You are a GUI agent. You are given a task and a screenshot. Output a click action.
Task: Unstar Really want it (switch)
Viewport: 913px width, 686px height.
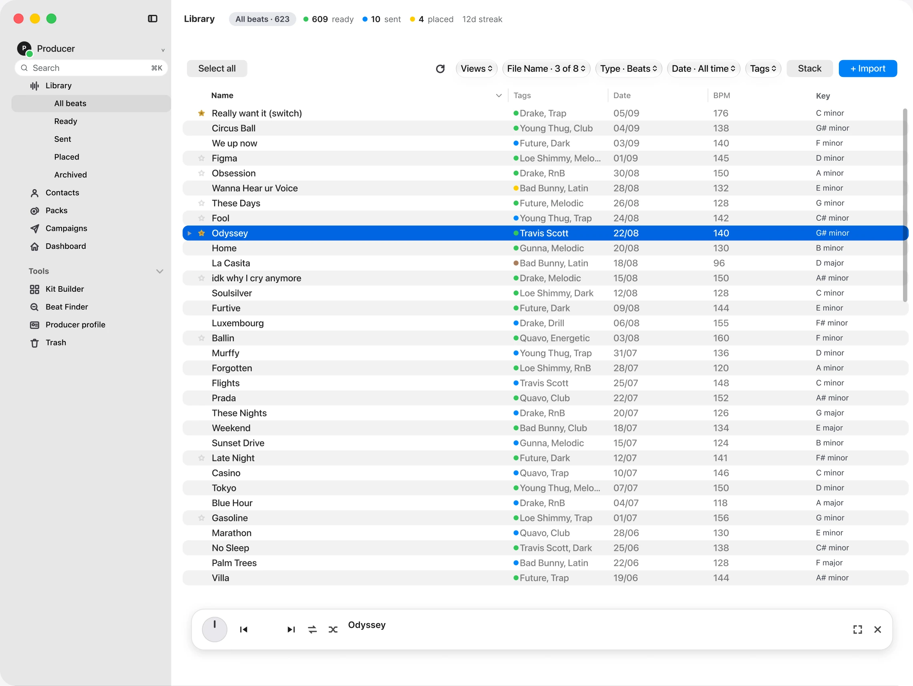pos(201,113)
